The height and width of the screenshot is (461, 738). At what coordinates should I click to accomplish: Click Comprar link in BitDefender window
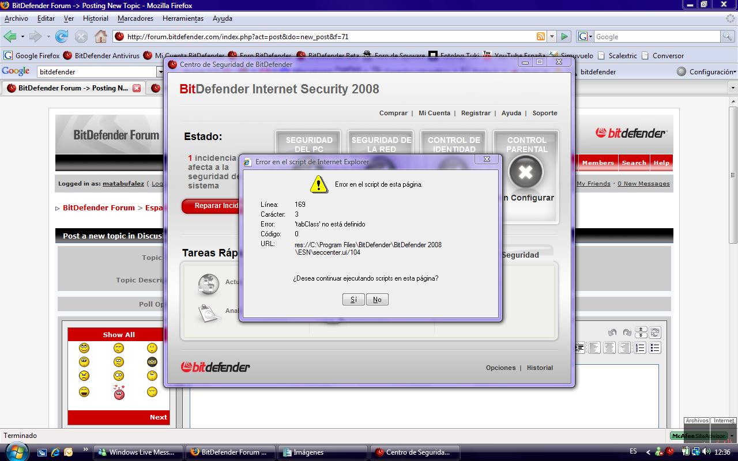tap(393, 113)
